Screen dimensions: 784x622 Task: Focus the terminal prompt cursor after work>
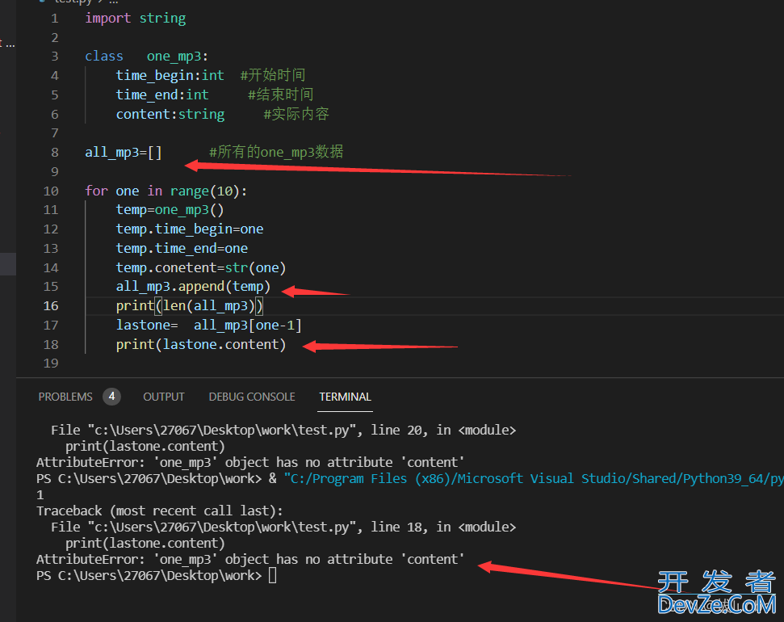point(273,575)
